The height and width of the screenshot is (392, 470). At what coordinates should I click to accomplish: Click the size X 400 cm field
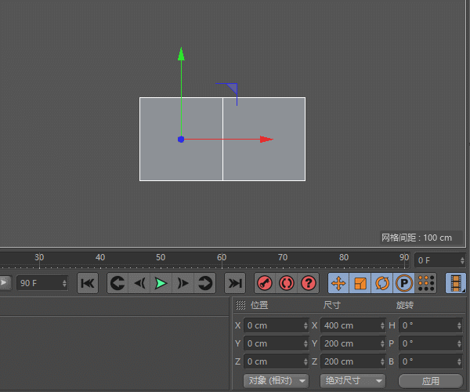tap(353, 325)
